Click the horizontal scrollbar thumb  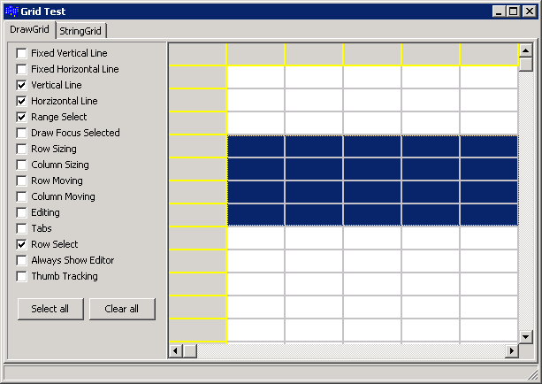(x=189, y=351)
